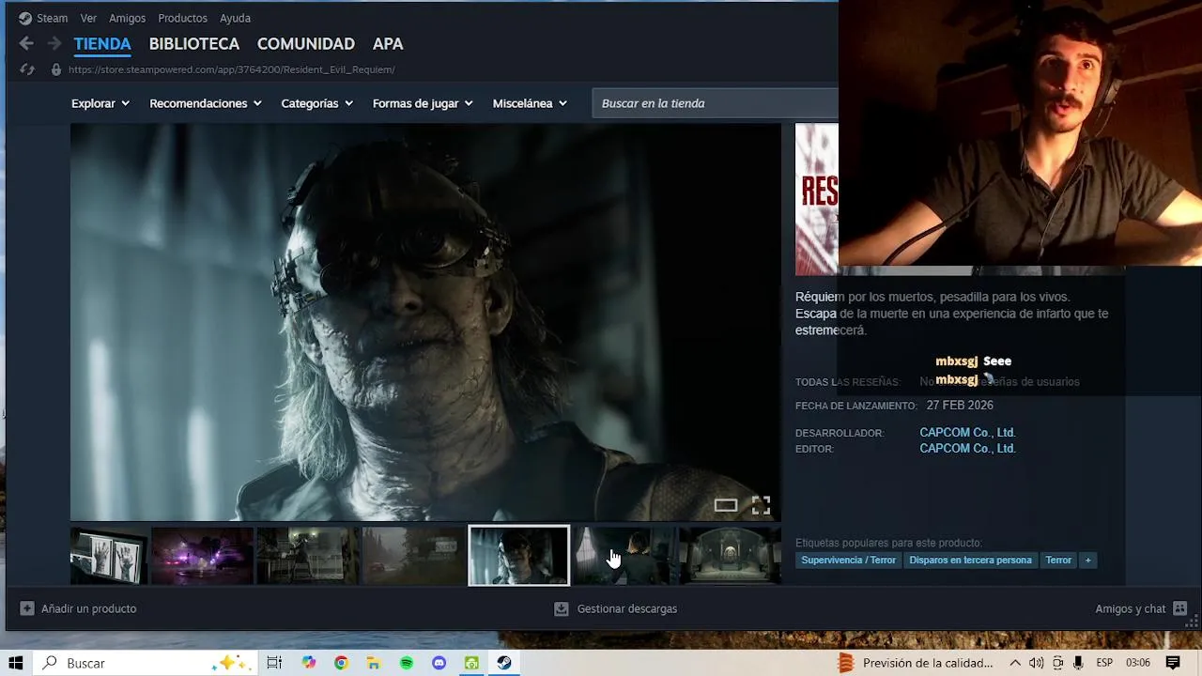
Task: Switch to the BIBLIOTECA tab
Action: 194,43
